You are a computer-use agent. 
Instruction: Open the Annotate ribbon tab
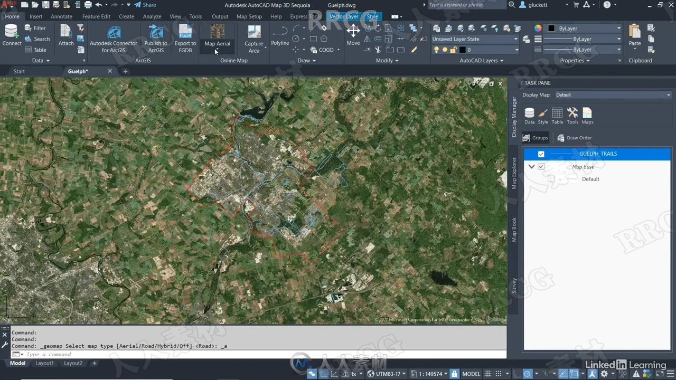click(x=61, y=16)
